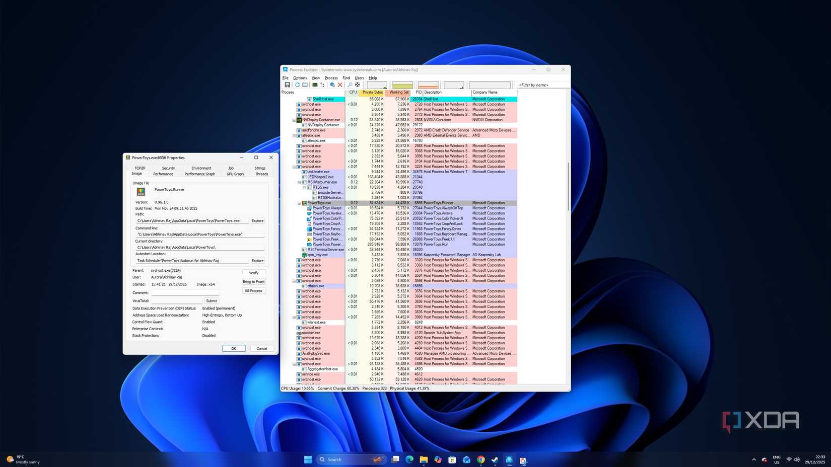Collapse the PowerToys.exe tree node

(x=299, y=203)
